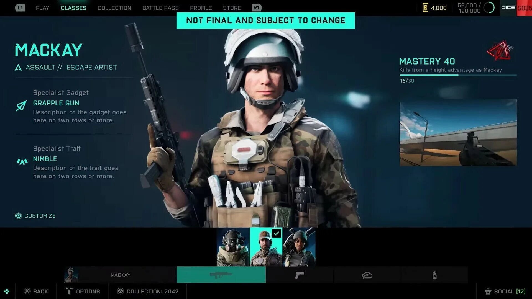Open the throwable grenade slot
This screenshot has height=299, width=532.
[434, 275]
